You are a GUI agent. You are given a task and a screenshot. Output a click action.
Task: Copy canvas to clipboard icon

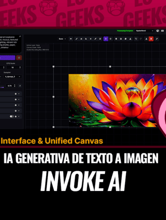[126, 39]
